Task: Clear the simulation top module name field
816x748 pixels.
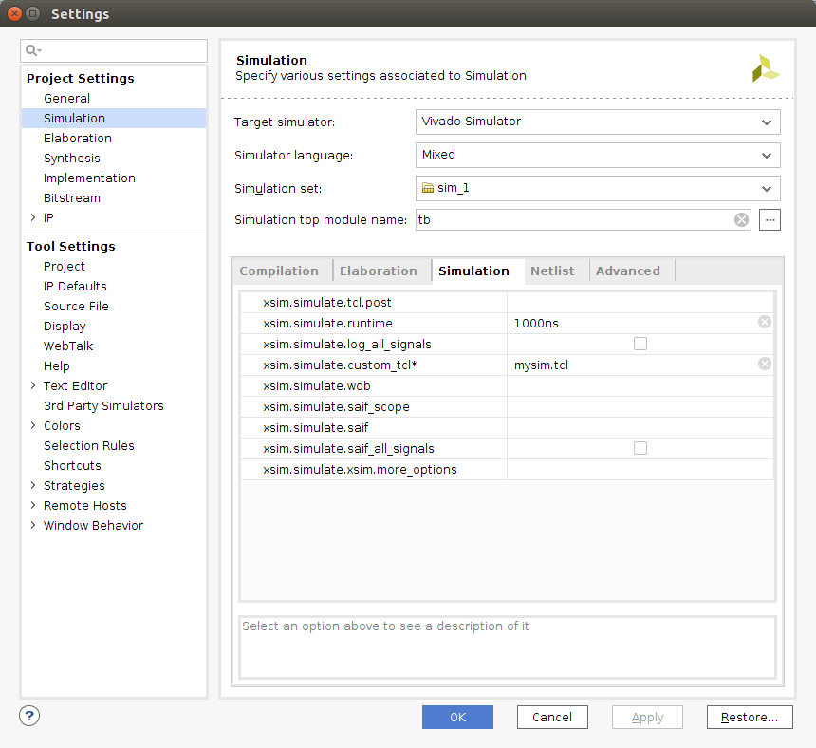Action: point(741,219)
